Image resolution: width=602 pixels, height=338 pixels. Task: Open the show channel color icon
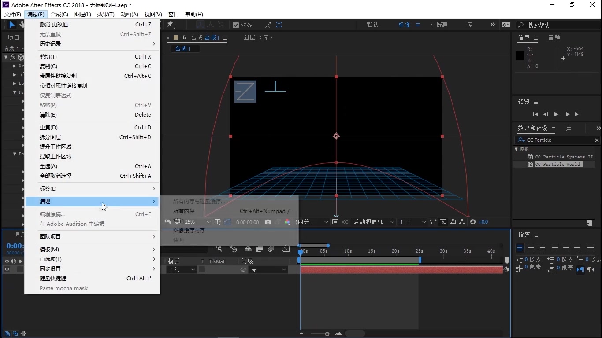[x=287, y=222]
